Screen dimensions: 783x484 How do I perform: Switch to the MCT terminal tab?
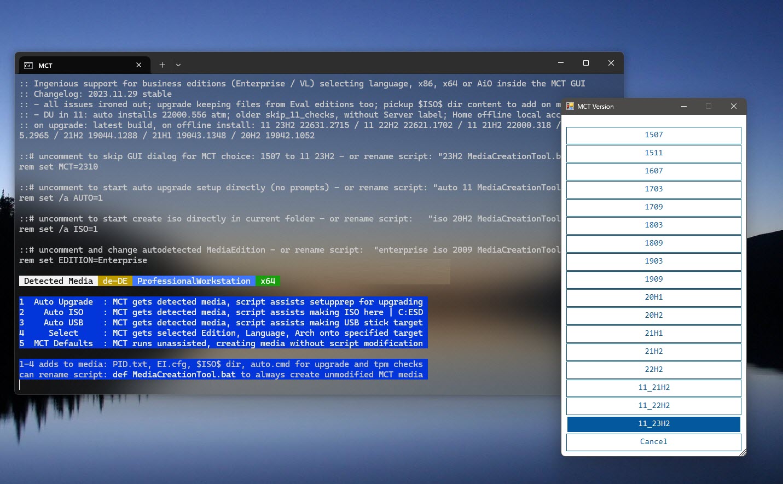tap(85, 65)
